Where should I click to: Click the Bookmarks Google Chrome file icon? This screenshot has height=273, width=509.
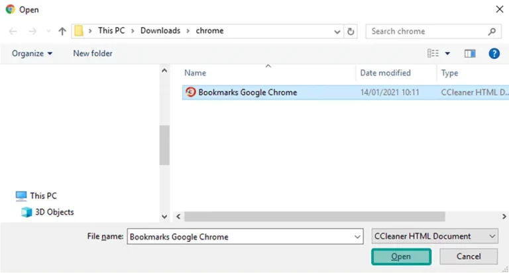191,92
